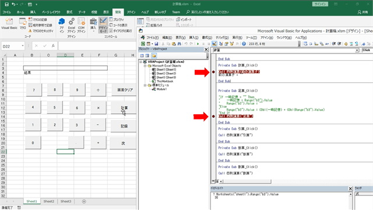Open VBA 実行(R) menu
This screenshot has height=210, width=373.
[237, 37]
